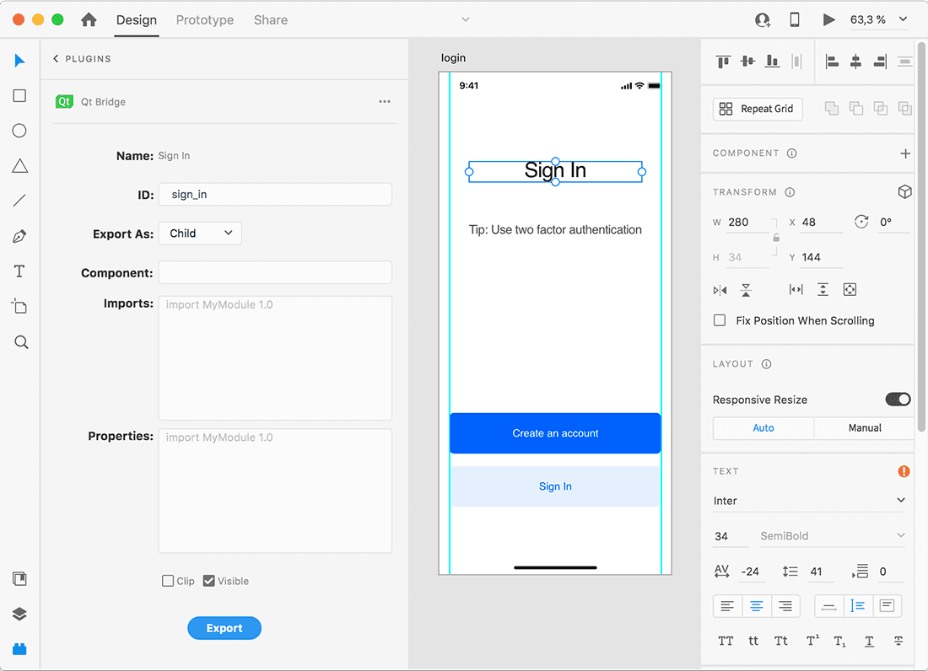The height and width of the screenshot is (671, 928).
Task: Select the Ellipse tool
Action: (x=19, y=130)
